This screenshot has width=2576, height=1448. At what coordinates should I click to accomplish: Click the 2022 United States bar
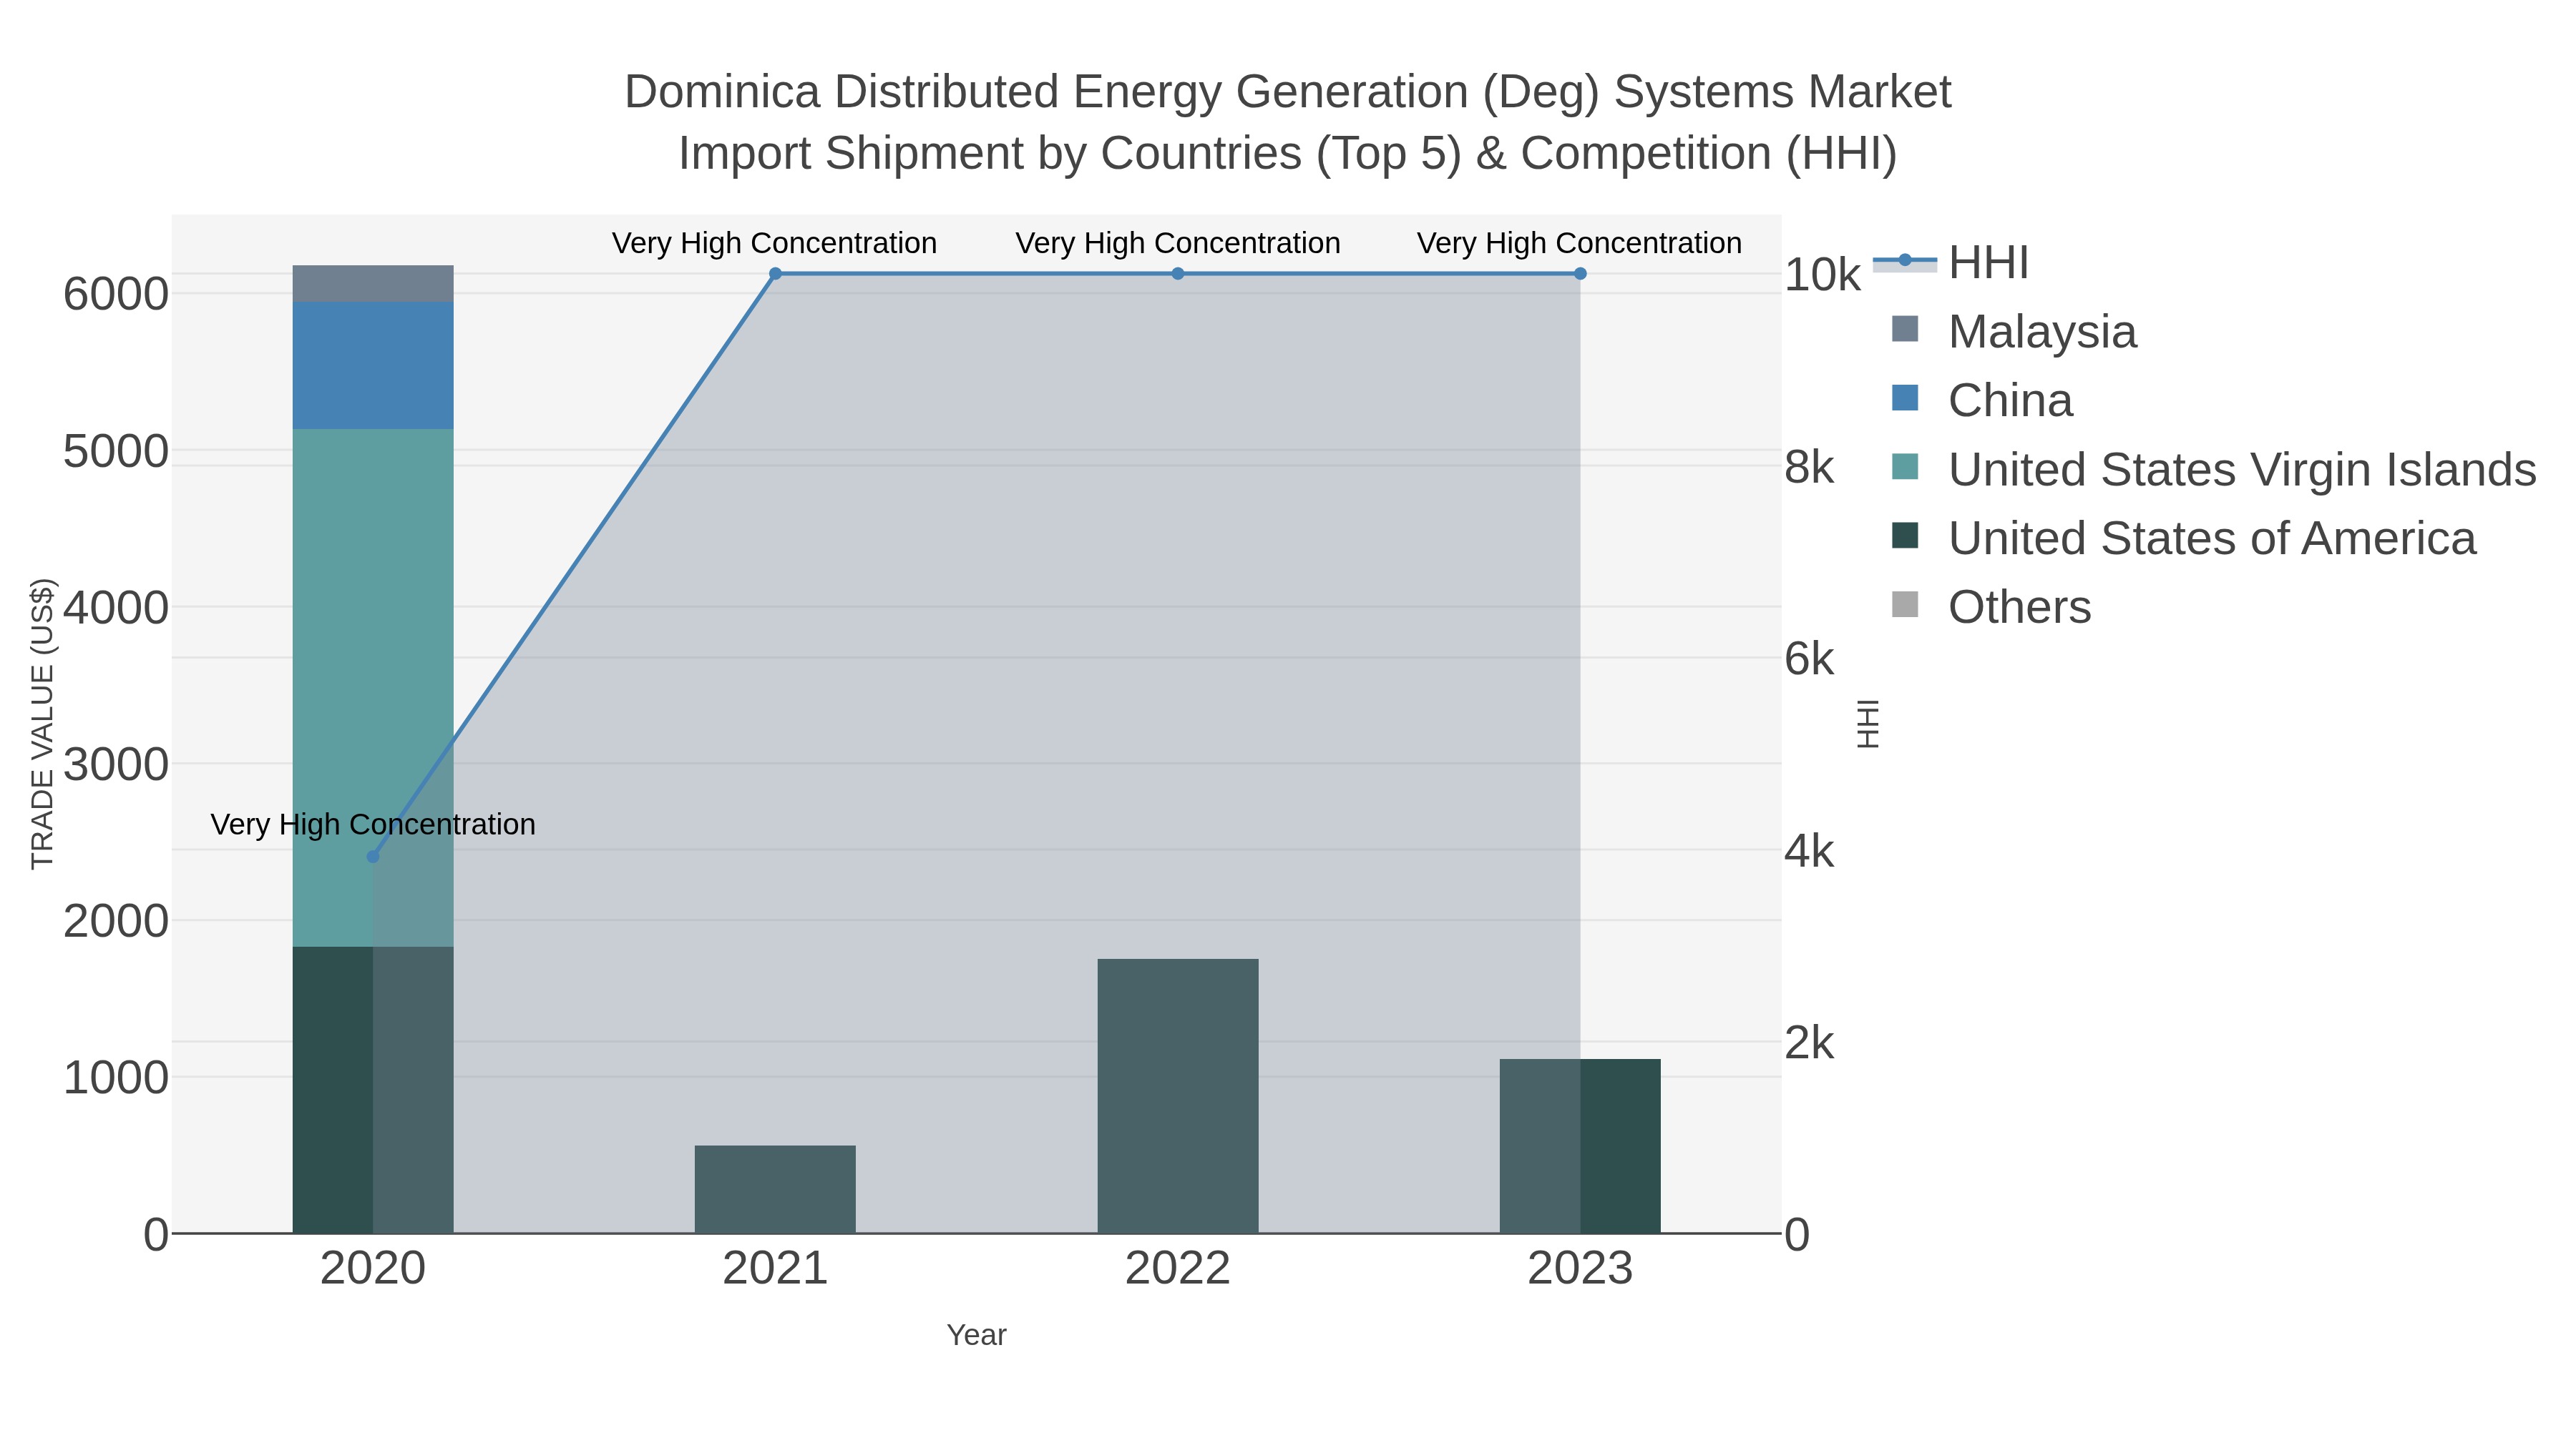[1178, 1096]
